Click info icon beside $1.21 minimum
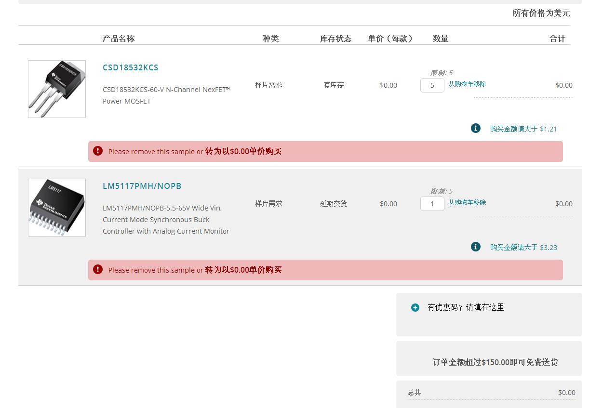This screenshot has height=408, width=603. point(476,128)
